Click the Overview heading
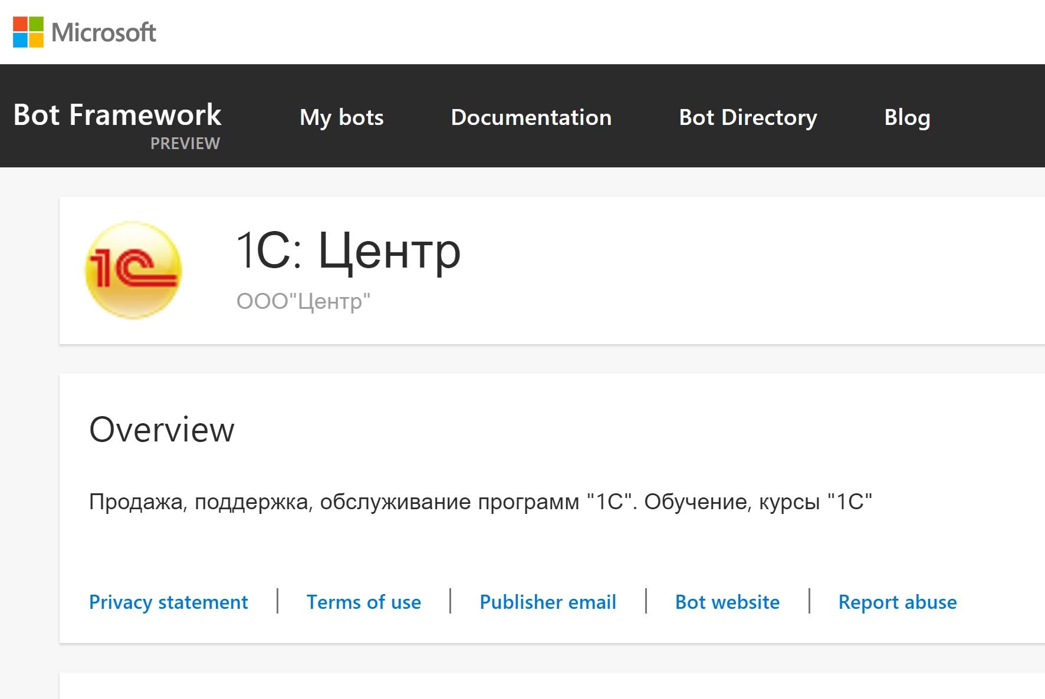Screen dimensions: 1045x699 click(162, 429)
